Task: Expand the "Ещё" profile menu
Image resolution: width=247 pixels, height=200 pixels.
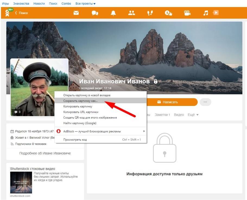Action: pos(193,115)
